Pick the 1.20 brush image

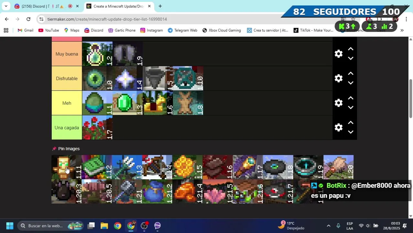click(339, 167)
